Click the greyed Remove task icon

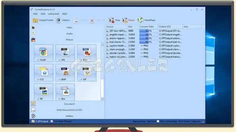[76, 21]
